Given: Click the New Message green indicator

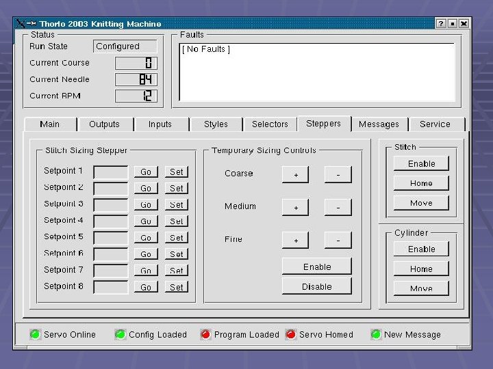Looking at the screenshot, I should (376, 334).
